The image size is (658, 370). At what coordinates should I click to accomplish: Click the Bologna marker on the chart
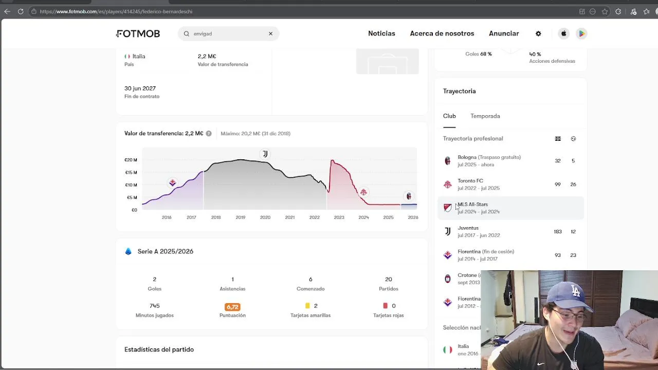pyautogui.click(x=409, y=196)
